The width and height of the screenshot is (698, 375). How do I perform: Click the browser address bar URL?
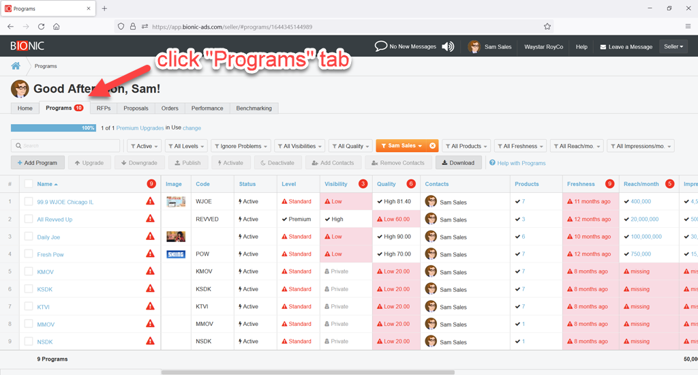tap(232, 27)
